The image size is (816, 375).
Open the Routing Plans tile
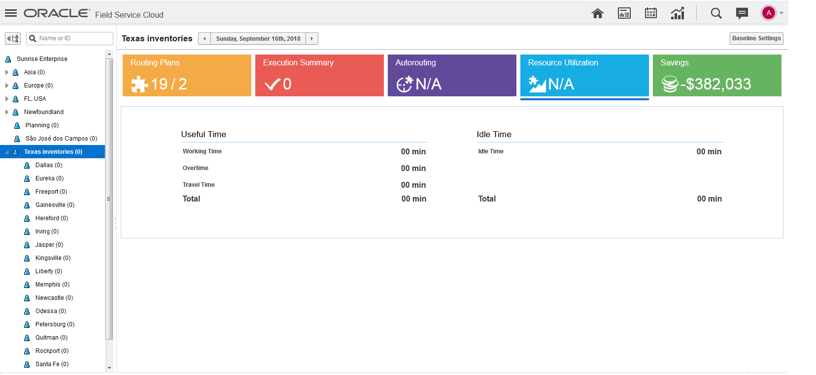tap(187, 75)
